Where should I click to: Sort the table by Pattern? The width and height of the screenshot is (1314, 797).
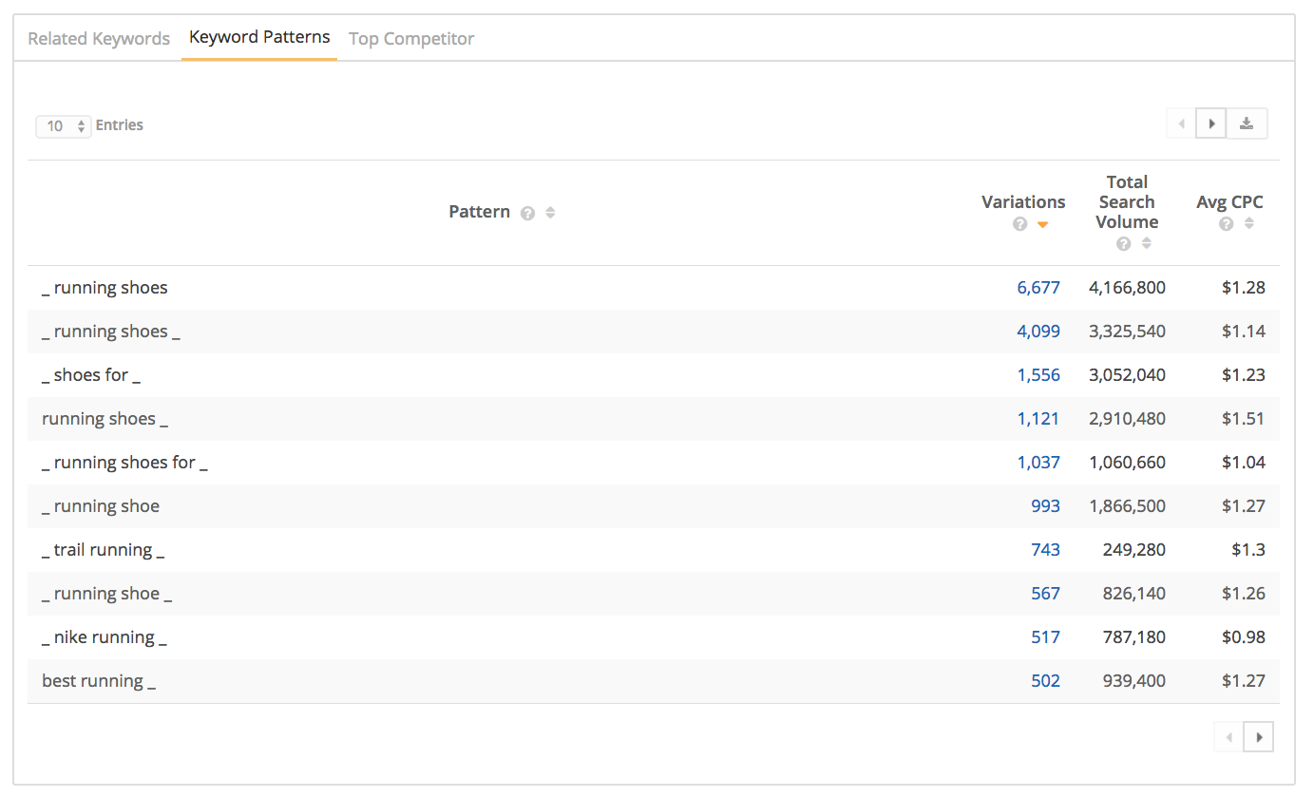point(550,213)
